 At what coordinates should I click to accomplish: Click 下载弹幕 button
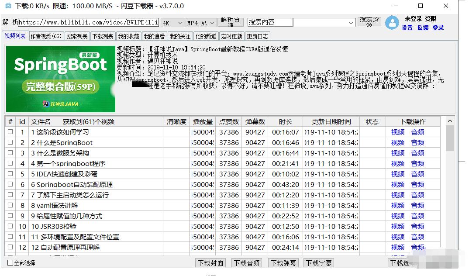283,262
